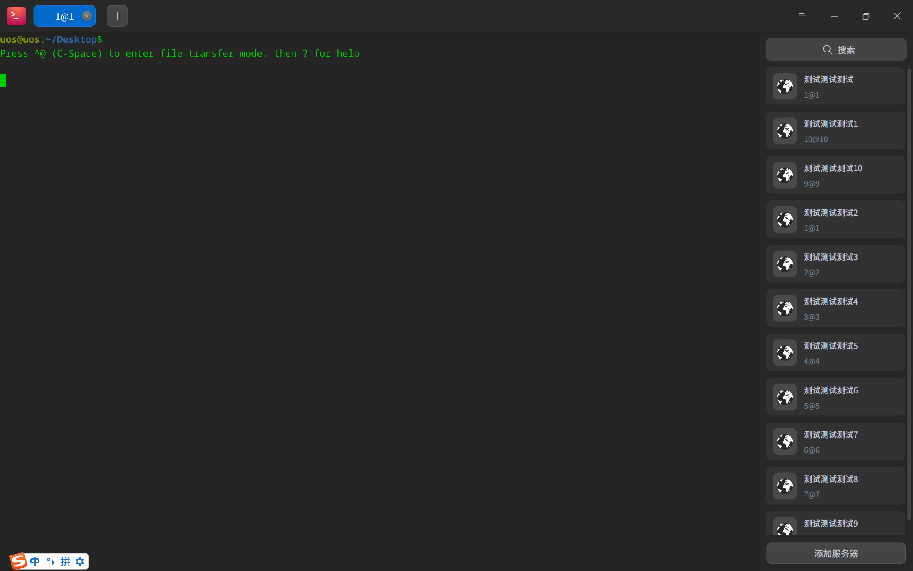
Task: Click globe icon of 测试测试测试10
Action: [785, 175]
